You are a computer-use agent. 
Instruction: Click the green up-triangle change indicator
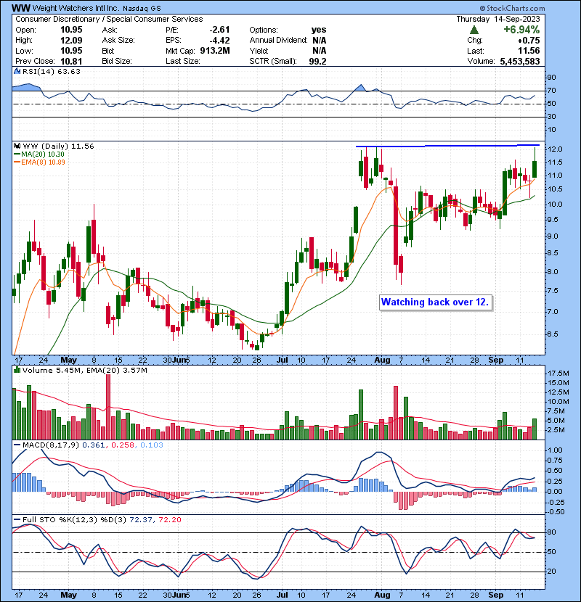474,30
